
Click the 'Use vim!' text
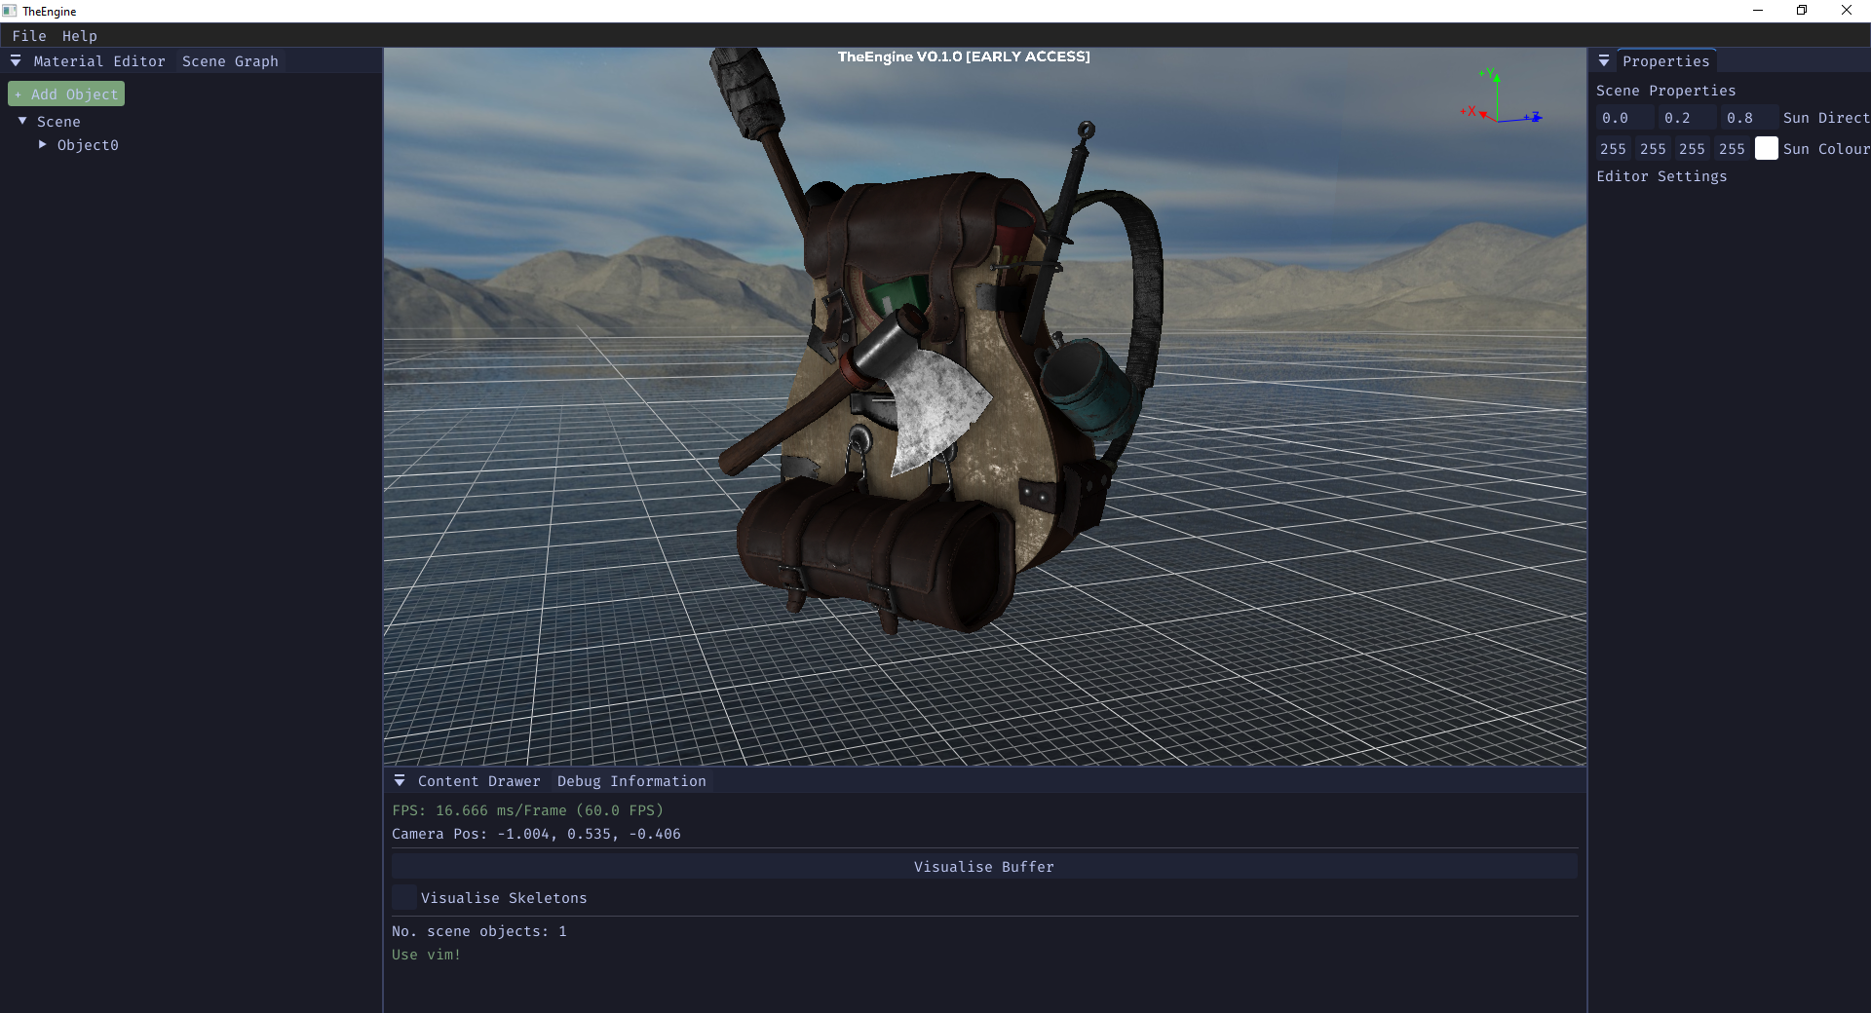pyautogui.click(x=426, y=955)
